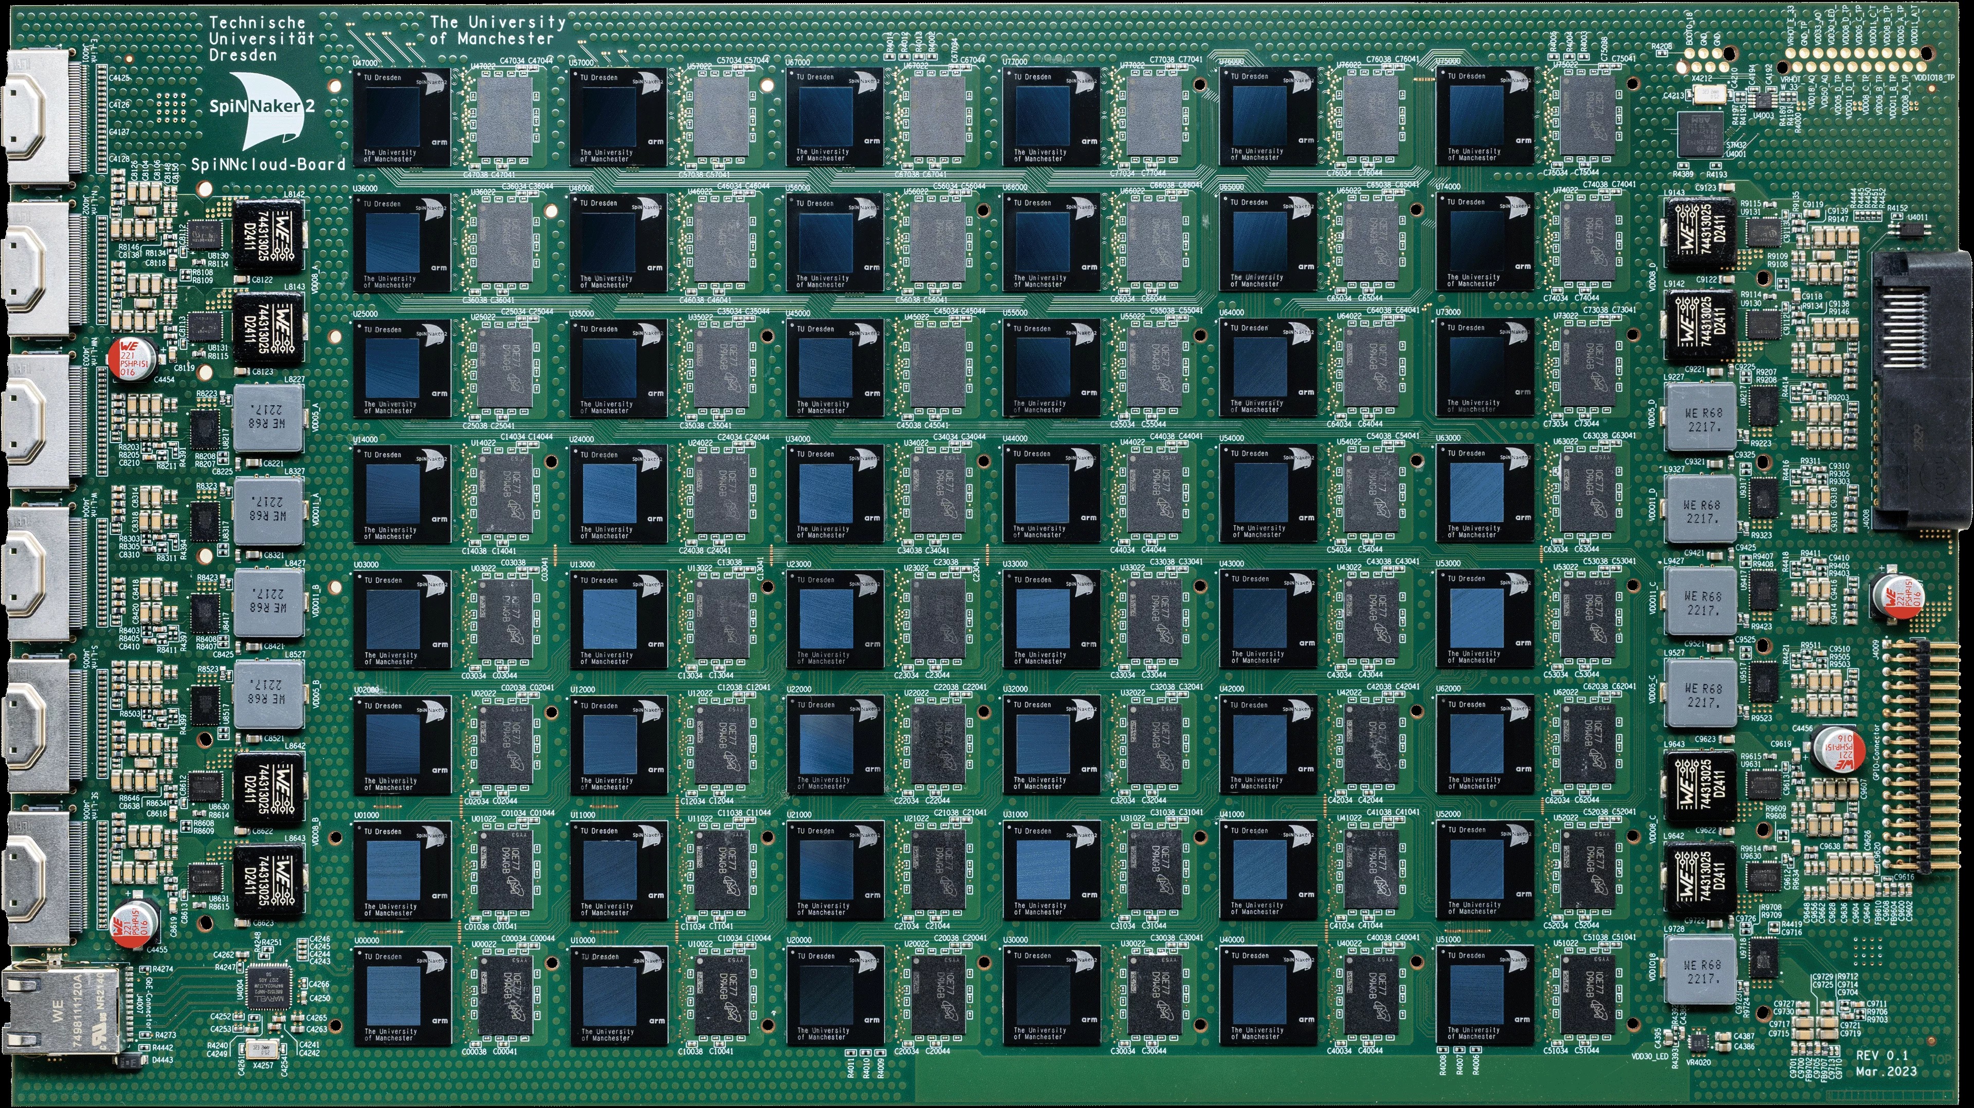Select the U47000 SpiNNaker2 chip
The image size is (1974, 1108).
tap(401, 117)
